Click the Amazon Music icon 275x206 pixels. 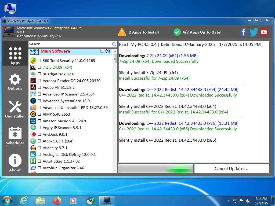33,121
